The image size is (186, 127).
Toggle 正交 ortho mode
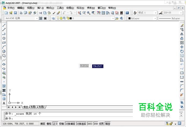[x=55, y=124]
